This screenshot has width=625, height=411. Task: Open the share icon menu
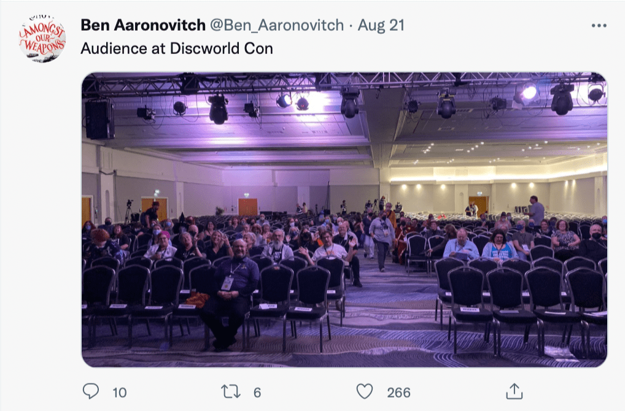click(514, 391)
